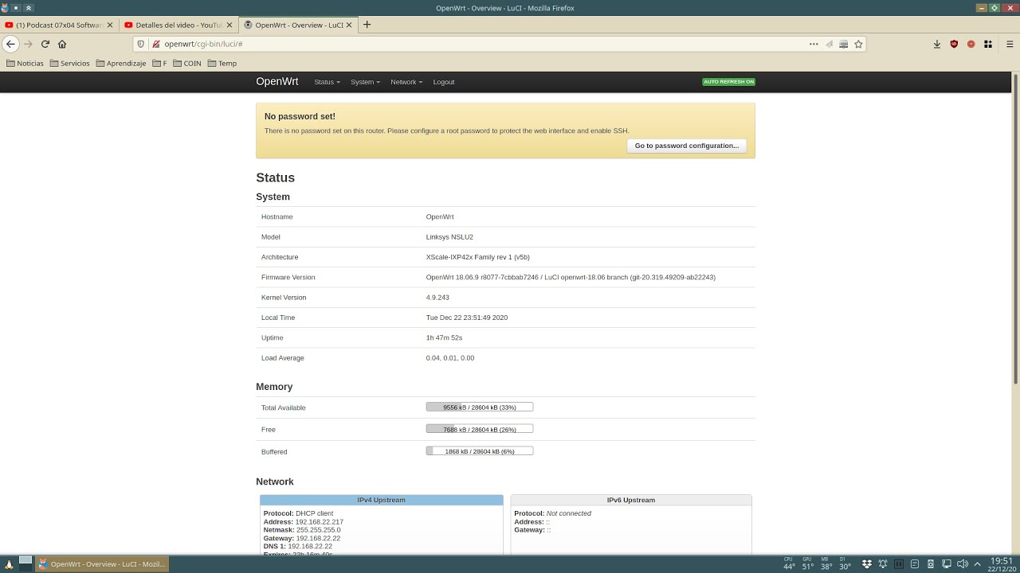This screenshot has height=573, width=1020.
Task: Click the removable device speaker tray icon
Action: pos(931,564)
